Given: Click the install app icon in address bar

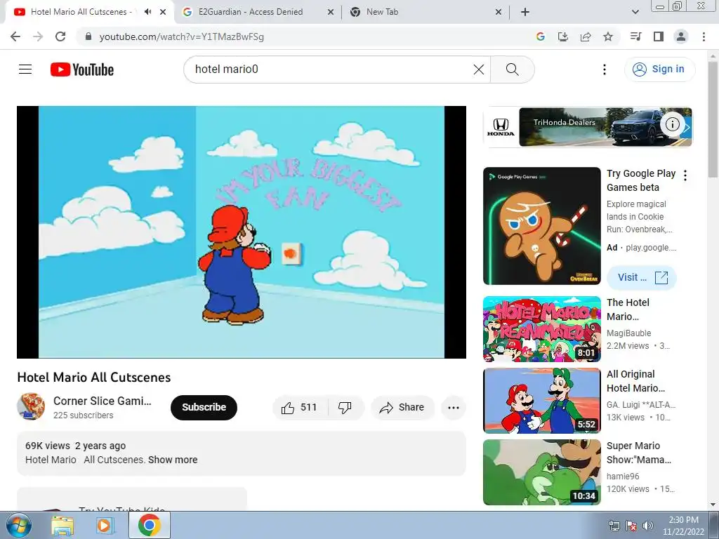Looking at the screenshot, I should coord(562,36).
